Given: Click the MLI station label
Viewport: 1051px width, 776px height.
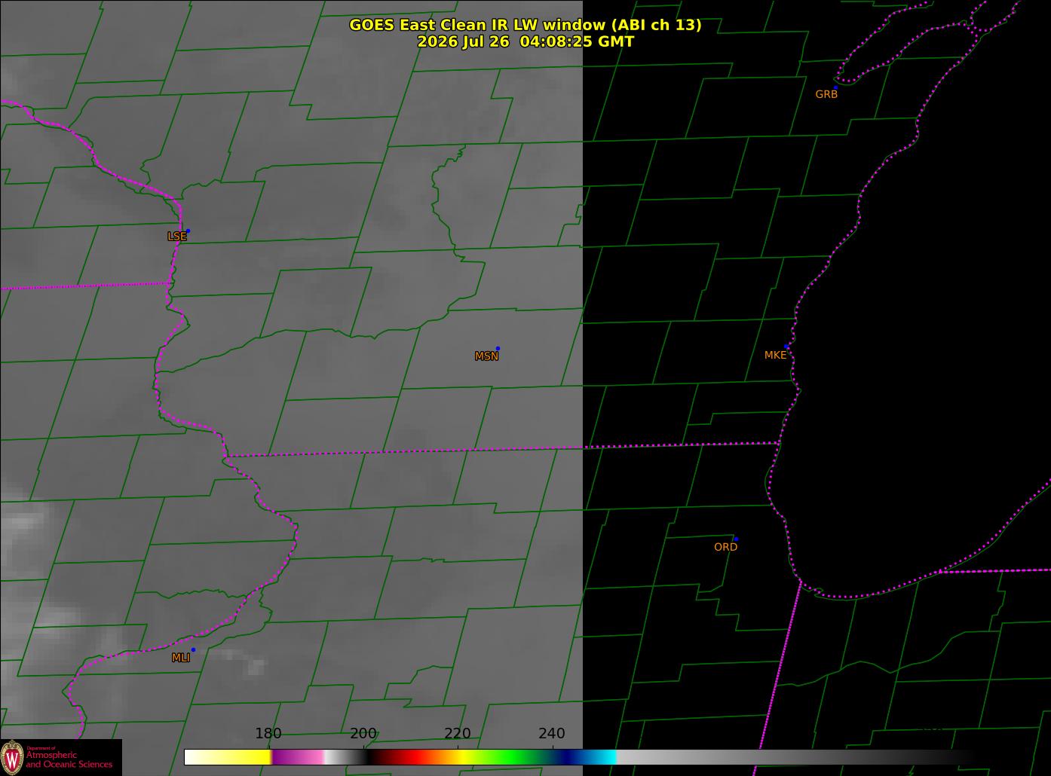Looking at the screenshot, I should [181, 658].
